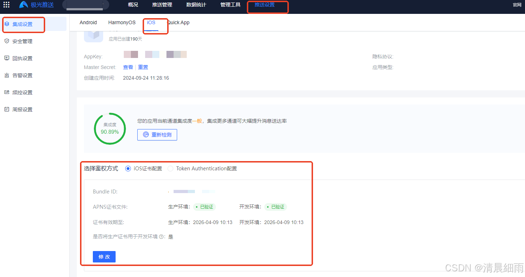Screen dimensions: 525x277
Task: Click the 集成设置 layers icon
Action: [x=7, y=24]
